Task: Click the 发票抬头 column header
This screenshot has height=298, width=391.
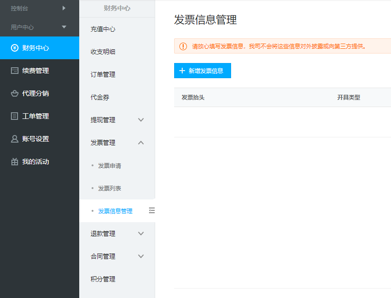Action: [193, 98]
